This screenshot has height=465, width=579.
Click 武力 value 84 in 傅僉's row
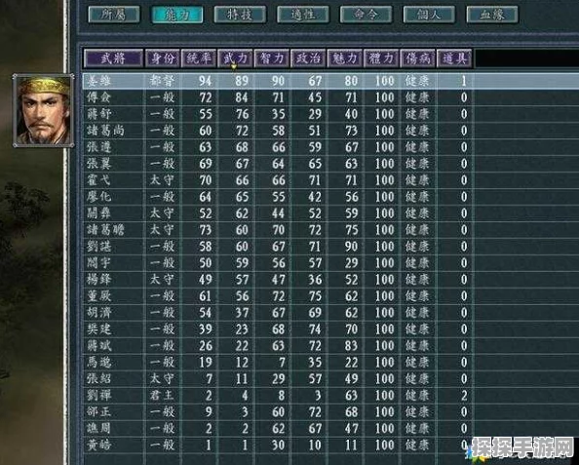tap(242, 97)
